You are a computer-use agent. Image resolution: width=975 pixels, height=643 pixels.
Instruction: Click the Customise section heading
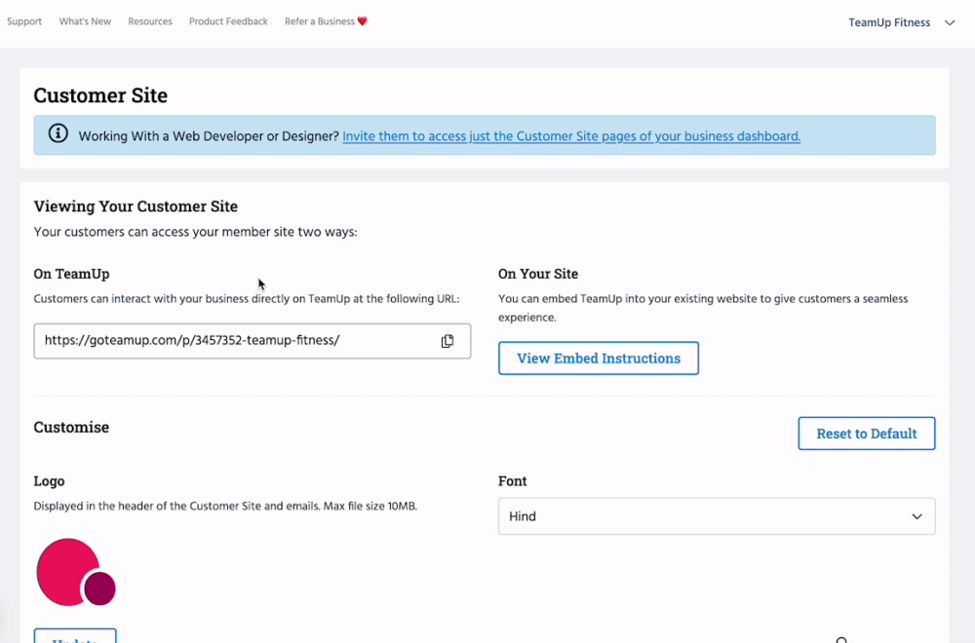tap(71, 427)
